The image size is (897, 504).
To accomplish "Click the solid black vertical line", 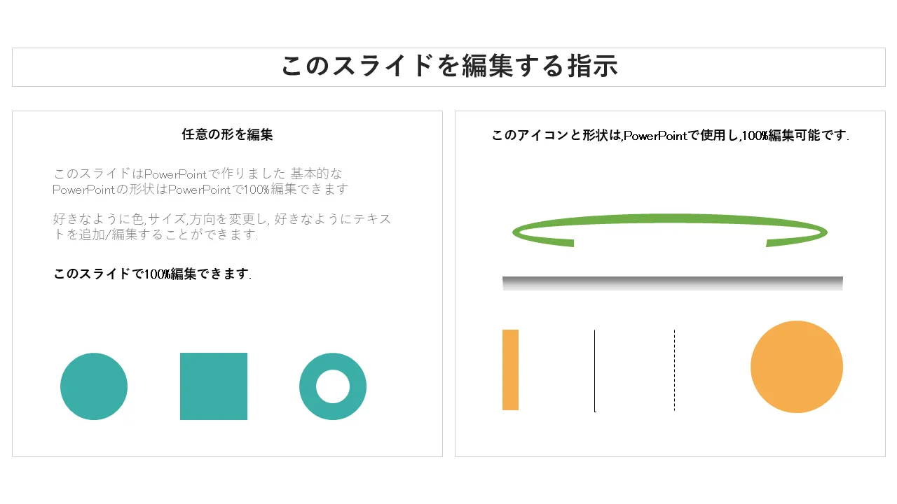I will tap(595, 370).
